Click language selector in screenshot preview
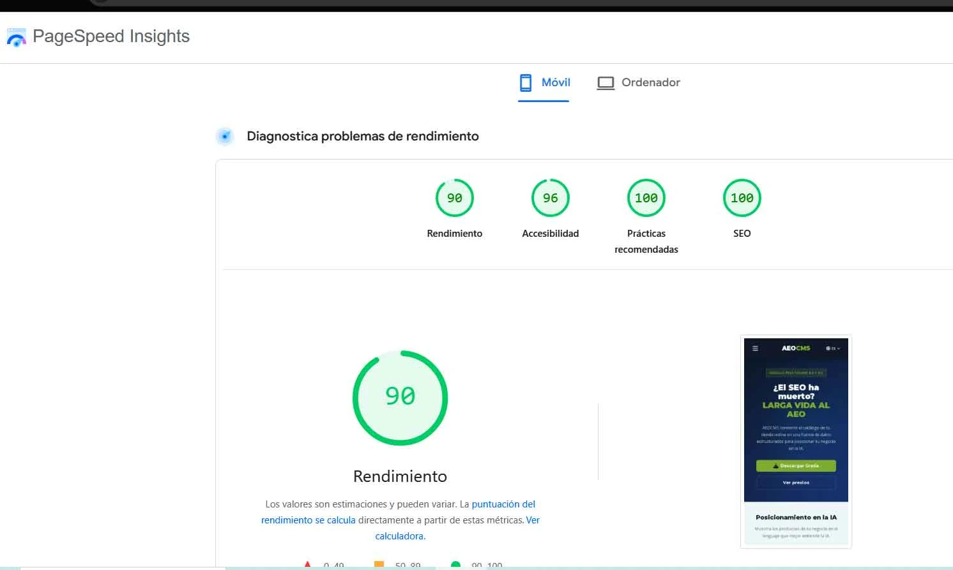The width and height of the screenshot is (953, 570). (833, 349)
